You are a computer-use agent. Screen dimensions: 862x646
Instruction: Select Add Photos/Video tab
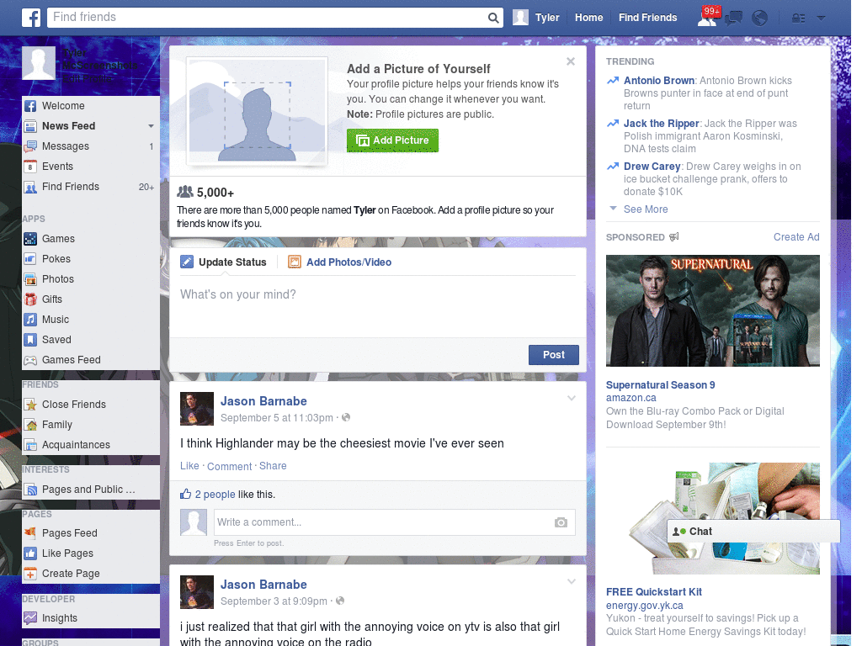click(340, 262)
